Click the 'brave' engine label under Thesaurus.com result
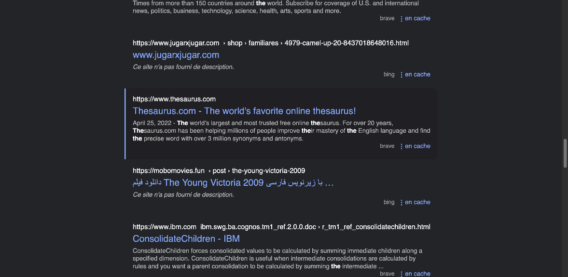The image size is (568, 277). click(x=387, y=146)
